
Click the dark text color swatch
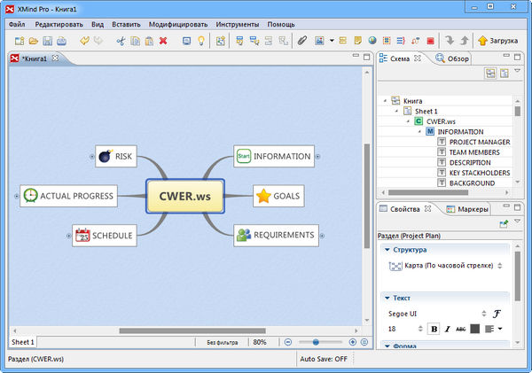click(474, 329)
